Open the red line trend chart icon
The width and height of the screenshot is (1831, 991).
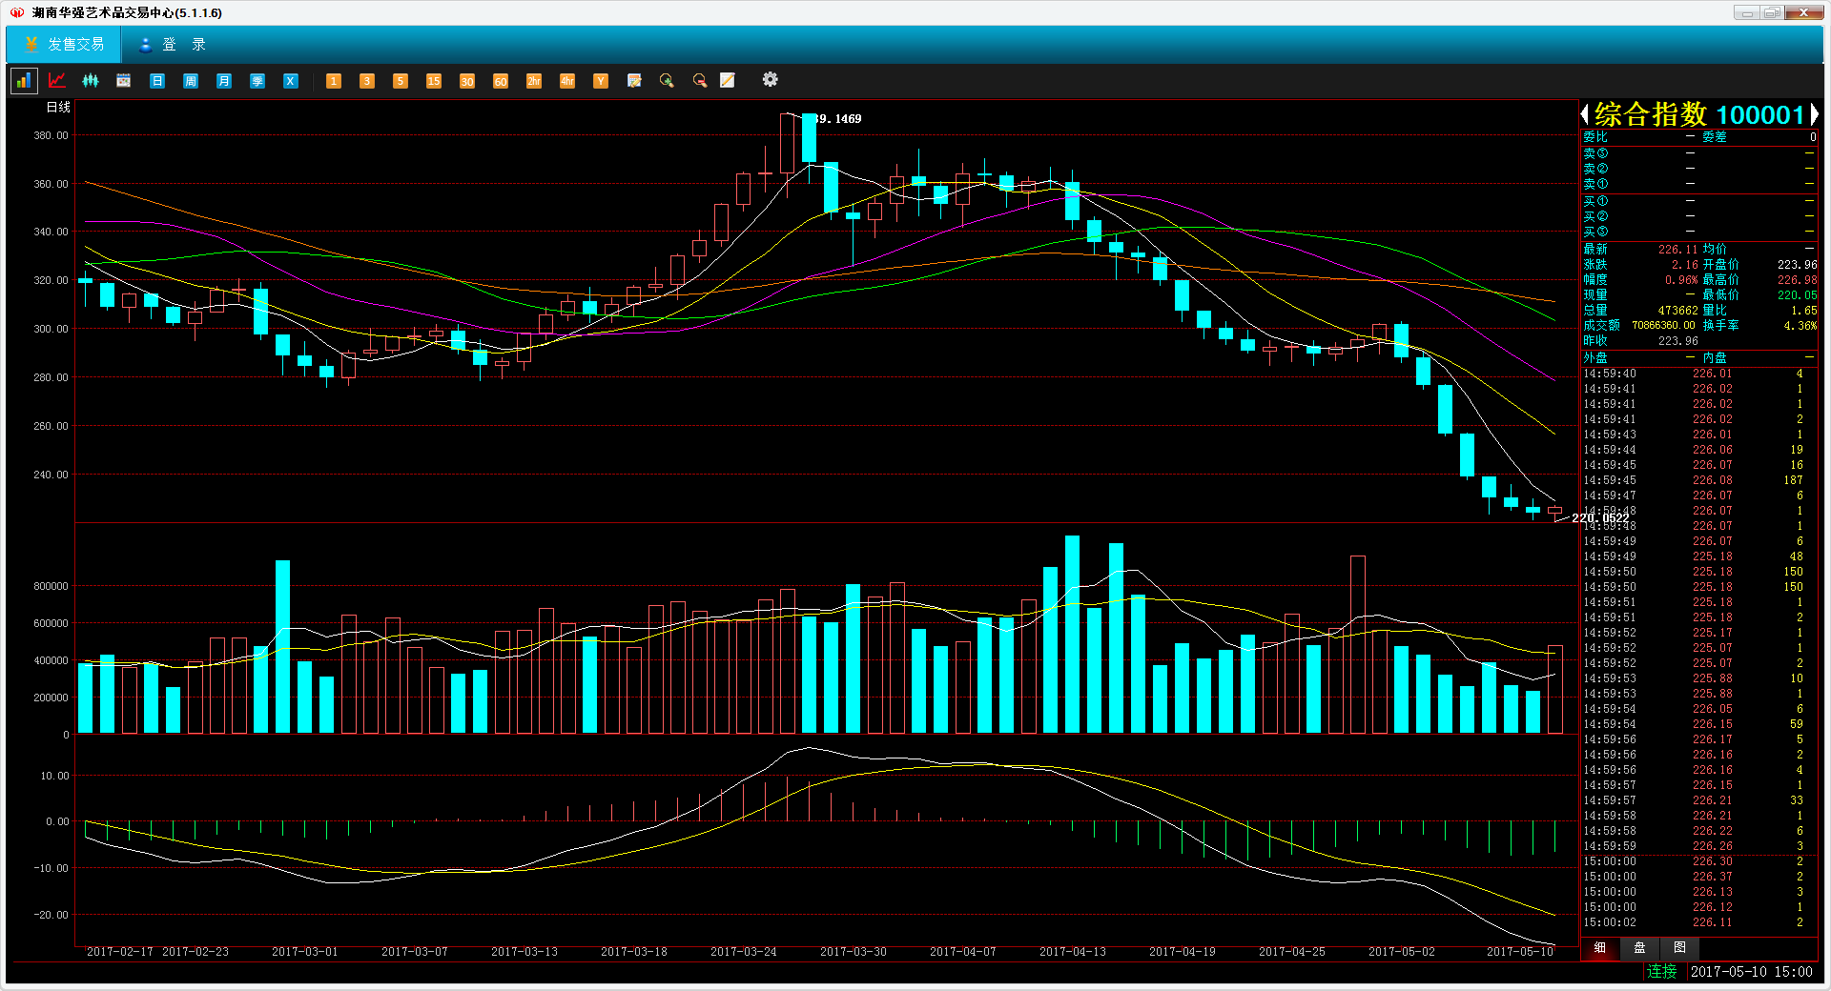[x=57, y=81]
